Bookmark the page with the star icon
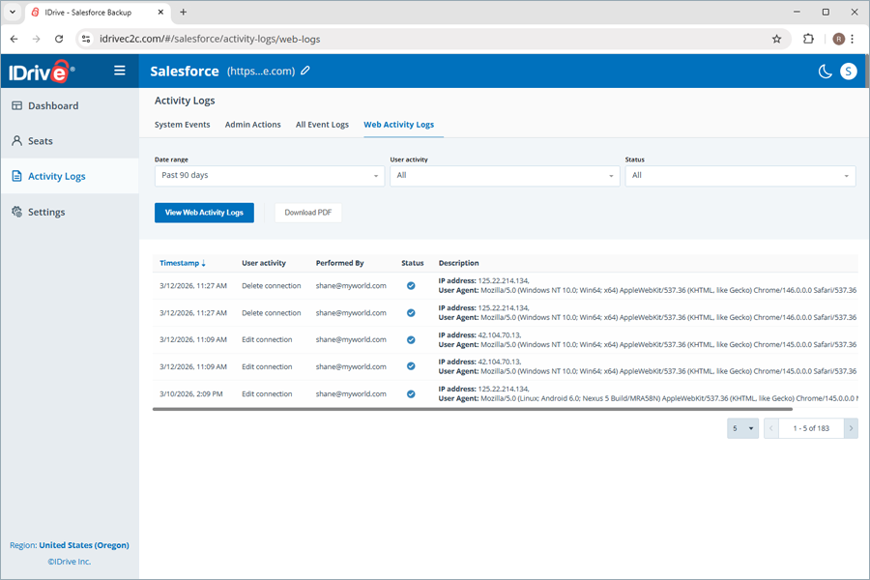Image resolution: width=870 pixels, height=580 pixels. (776, 39)
